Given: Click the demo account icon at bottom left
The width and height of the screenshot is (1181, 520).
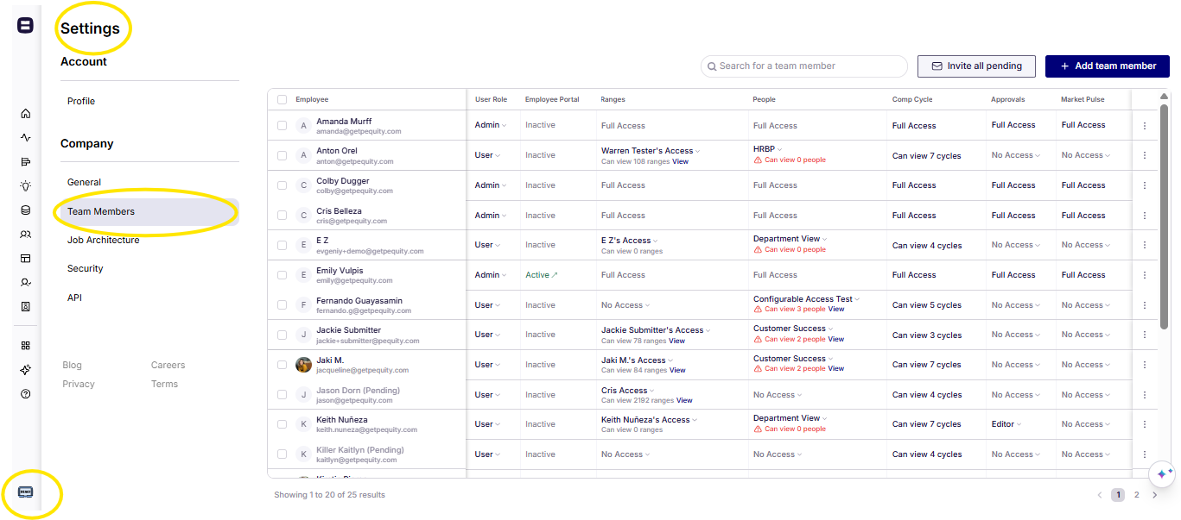Looking at the screenshot, I should [25, 492].
